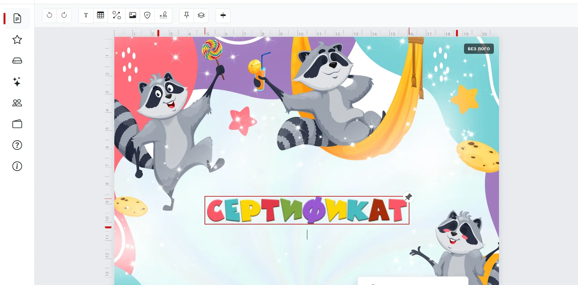This screenshot has height=285, width=578.
Task: Click the pin icon on selected СЕРТИФИКАТ block
Action: click(408, 197)
